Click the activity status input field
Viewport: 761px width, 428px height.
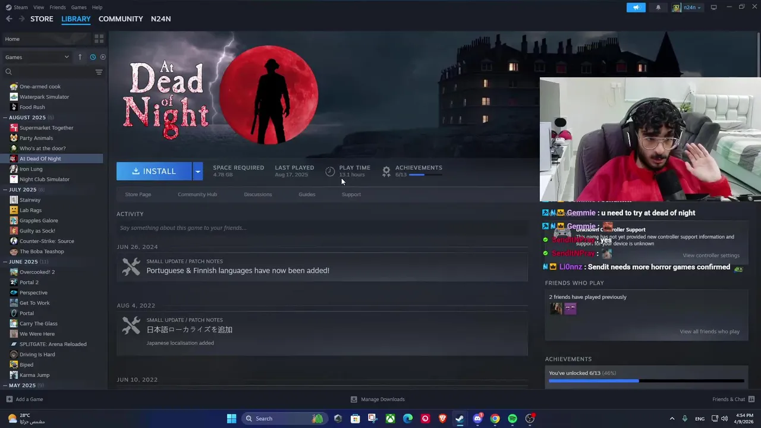pyautogui.click(x=322, y=228)
